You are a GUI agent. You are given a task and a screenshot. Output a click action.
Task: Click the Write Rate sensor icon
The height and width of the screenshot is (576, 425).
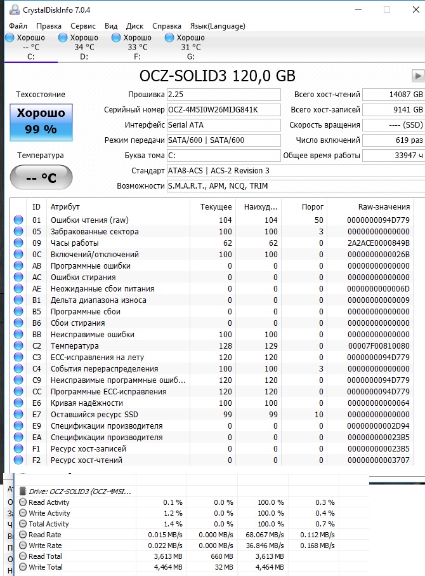23,546
